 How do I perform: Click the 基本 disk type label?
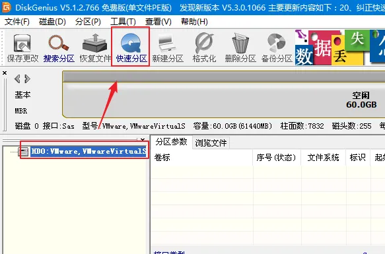click(22, 95)
